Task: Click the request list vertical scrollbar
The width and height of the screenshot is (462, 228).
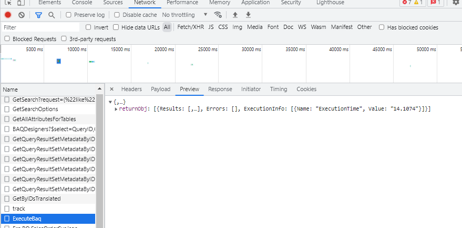Action: [100, 161]
